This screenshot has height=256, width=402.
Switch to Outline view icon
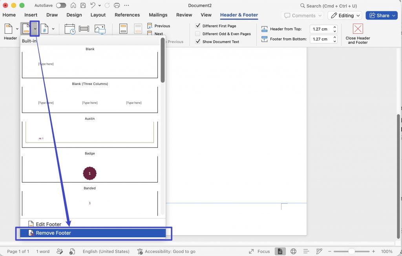coord(306,251)
